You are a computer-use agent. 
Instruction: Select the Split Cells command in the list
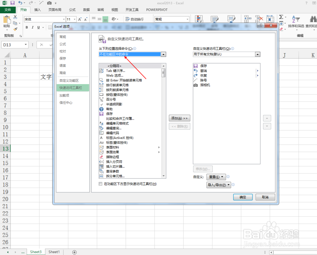[115, 176]
